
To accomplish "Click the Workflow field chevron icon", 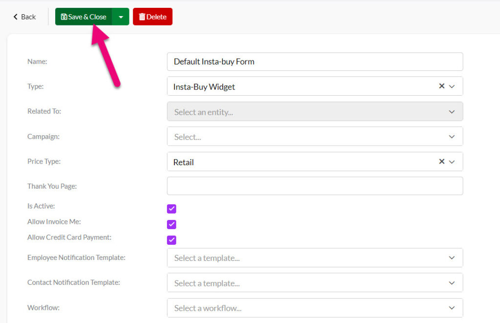I will tap(452, 308).
